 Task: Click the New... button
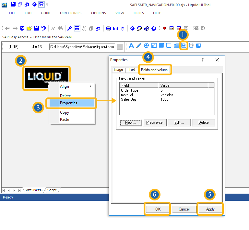coord(131,122)
